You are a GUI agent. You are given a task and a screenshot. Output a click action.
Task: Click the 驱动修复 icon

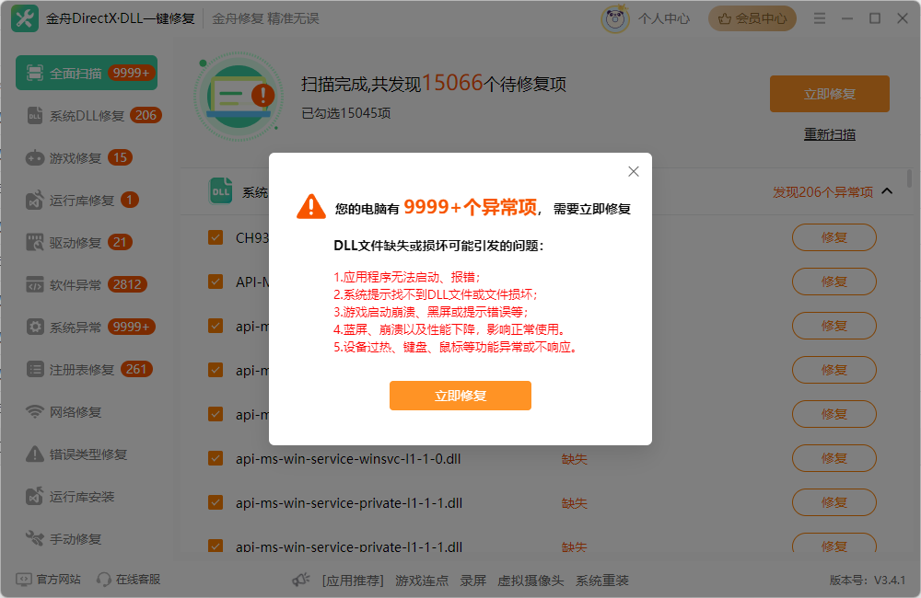(35, 242)
